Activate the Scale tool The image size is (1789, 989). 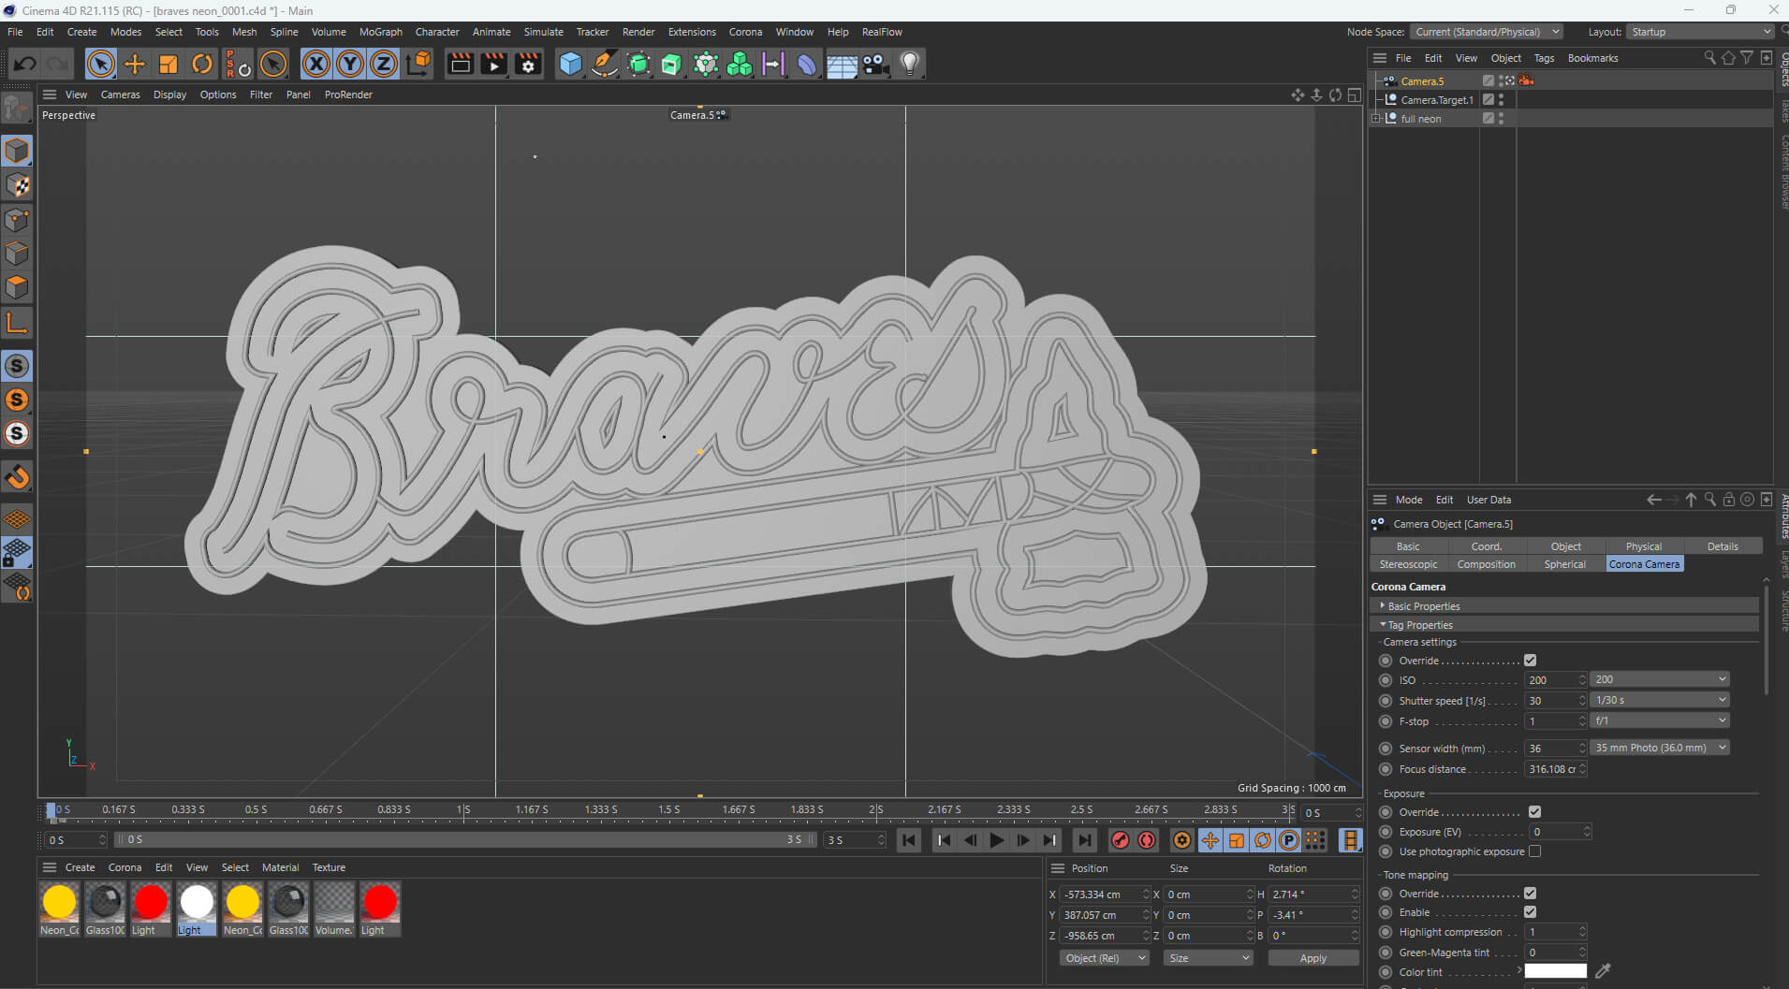click(169, 64)
